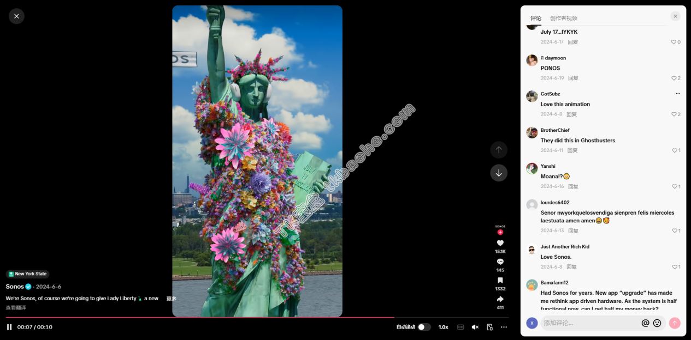Go to the next video with down arrow

(x=499, y=173)
